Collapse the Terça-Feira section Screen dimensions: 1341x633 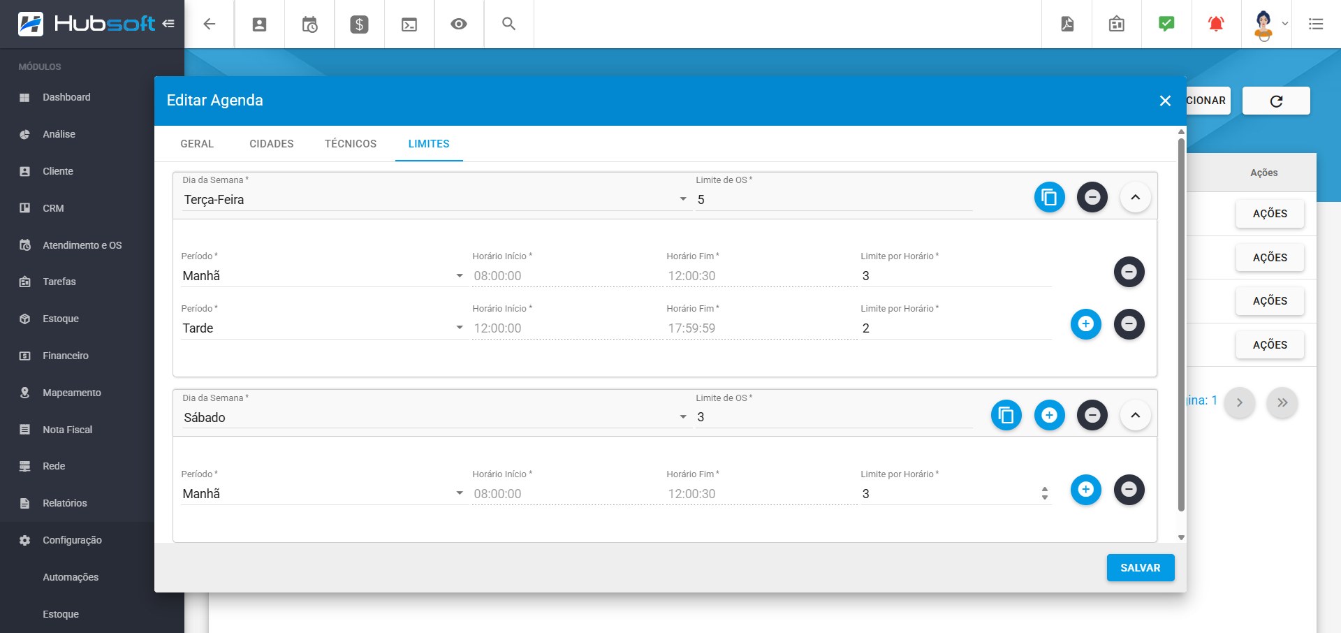pos(1136,197)
